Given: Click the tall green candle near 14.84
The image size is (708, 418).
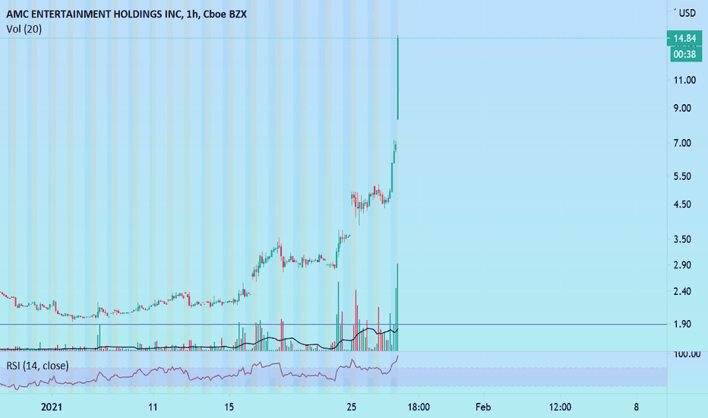Looking at the screenshot, I should 398,78.
